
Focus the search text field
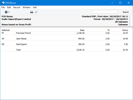105,12
